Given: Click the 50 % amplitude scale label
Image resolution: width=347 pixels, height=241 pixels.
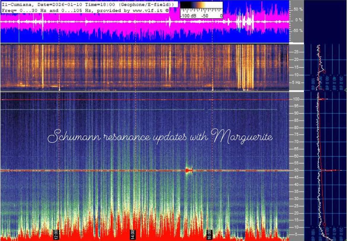Looking at the screenshot, I should pos(298,9).
